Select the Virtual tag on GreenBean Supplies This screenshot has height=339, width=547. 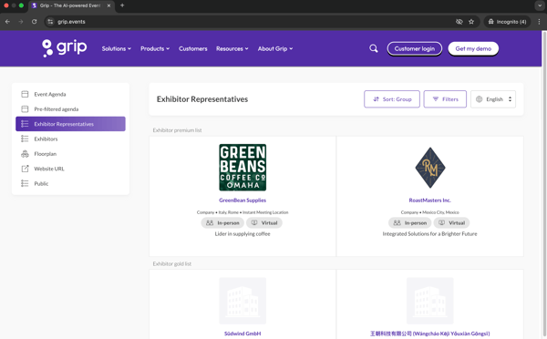click(x=264, y=223)
